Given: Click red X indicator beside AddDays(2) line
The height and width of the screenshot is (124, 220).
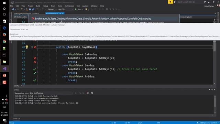Looking at the screenshot, I should coord(35,58).
